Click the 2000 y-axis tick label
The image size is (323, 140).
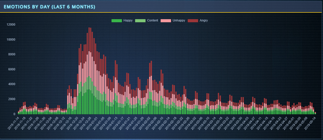(12, 99)
